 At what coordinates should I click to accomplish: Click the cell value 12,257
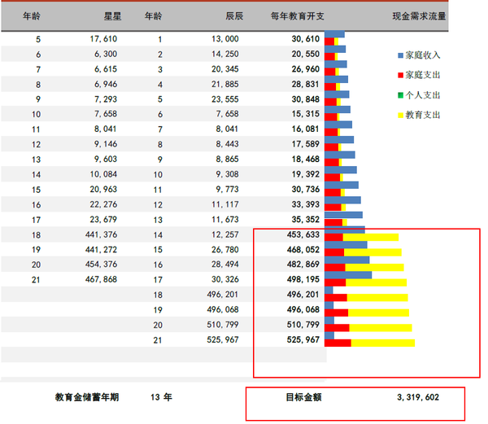(225, 234)
